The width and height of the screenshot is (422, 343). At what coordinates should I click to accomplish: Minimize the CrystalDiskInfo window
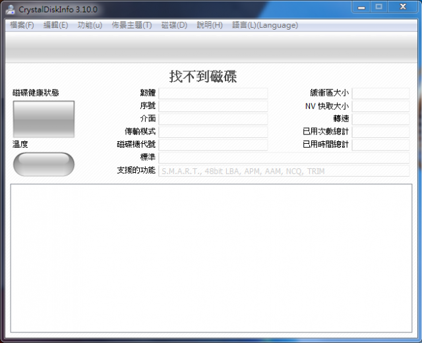pos(361,7)
